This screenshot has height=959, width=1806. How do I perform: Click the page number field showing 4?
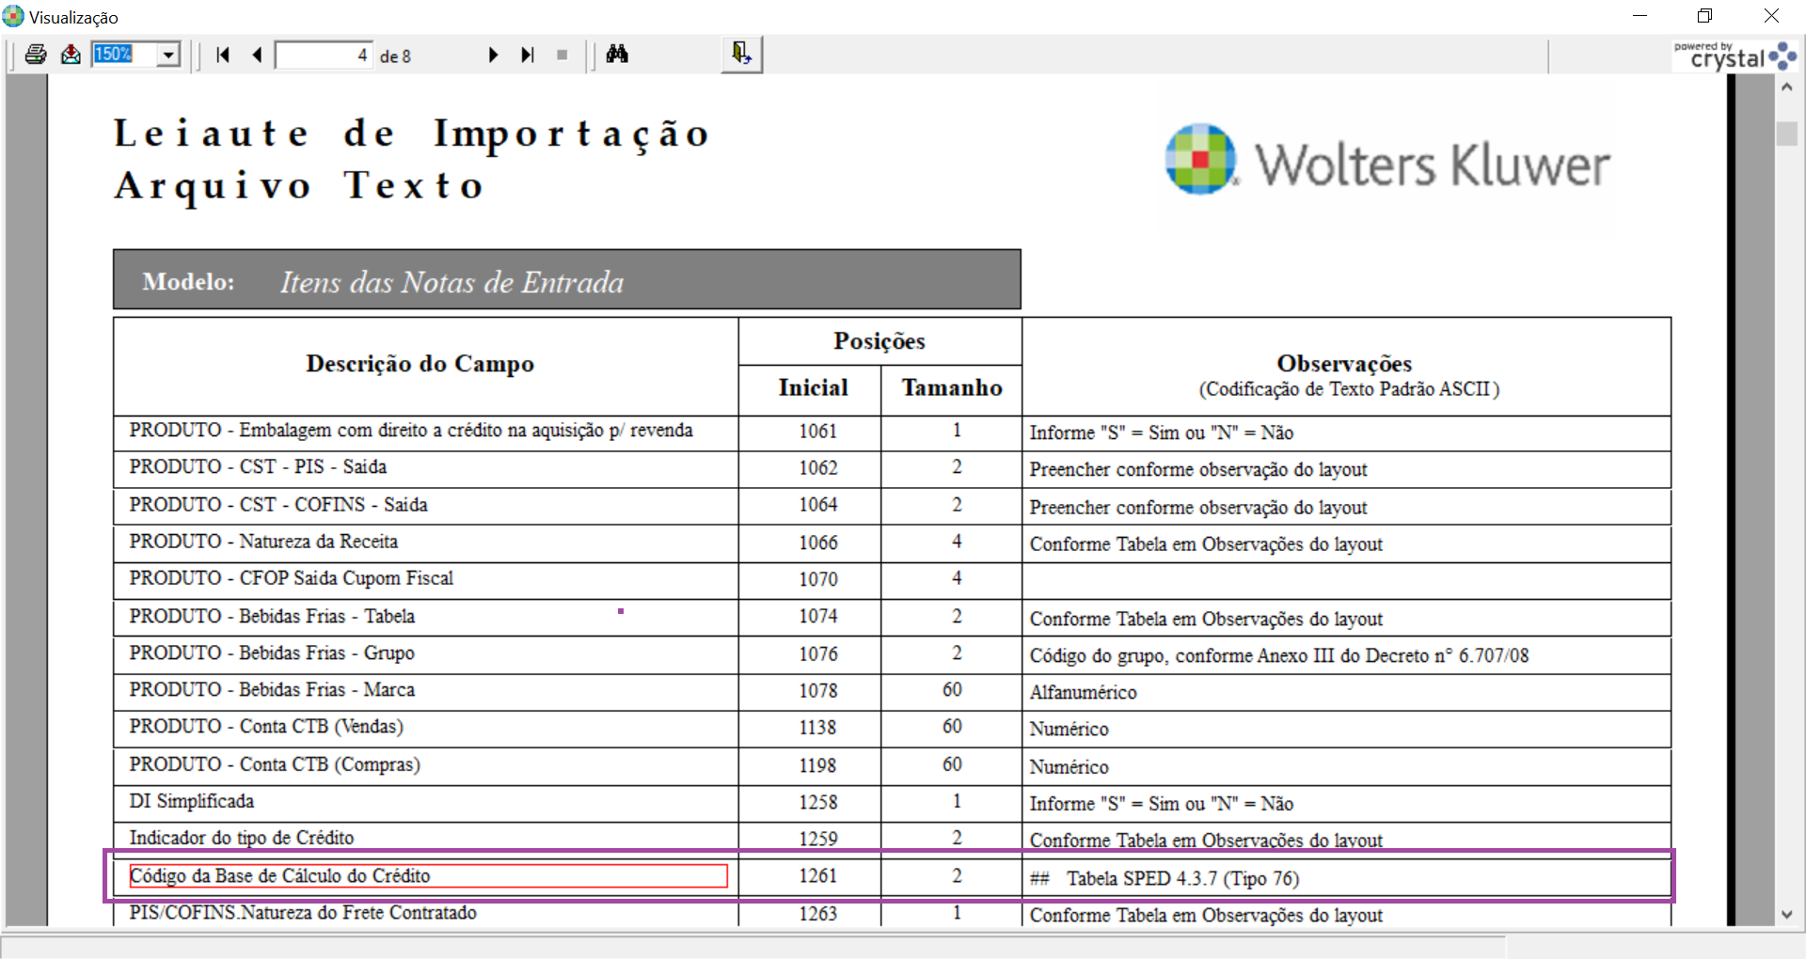tap(324, 55)
